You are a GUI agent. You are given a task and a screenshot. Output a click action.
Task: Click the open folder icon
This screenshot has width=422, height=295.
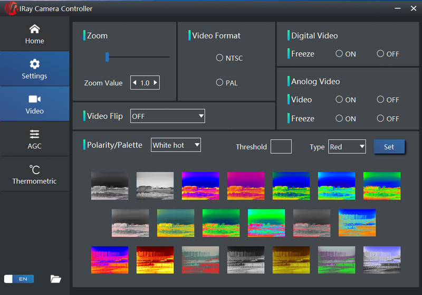(x=56, y=279)
